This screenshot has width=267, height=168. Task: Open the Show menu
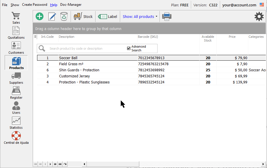[15, 5]
